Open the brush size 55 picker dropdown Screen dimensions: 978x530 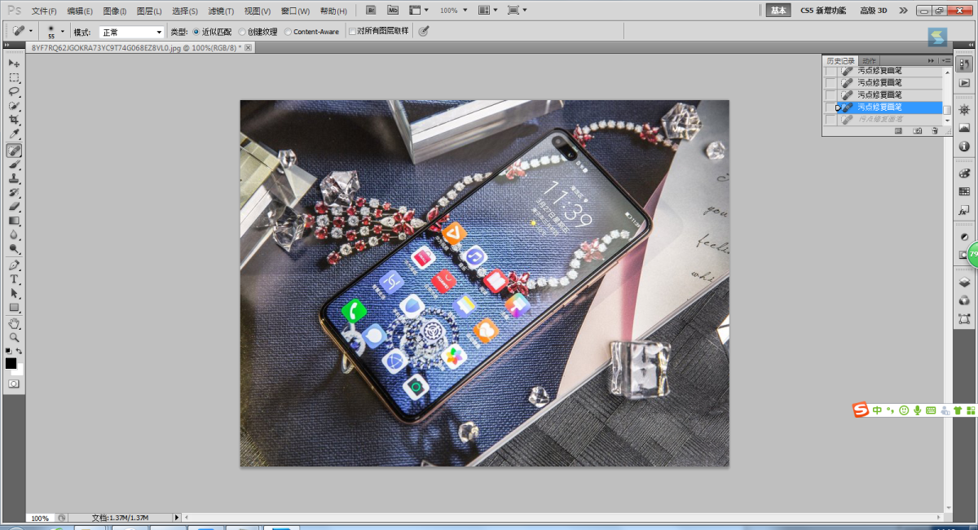[x=62, y=32]
